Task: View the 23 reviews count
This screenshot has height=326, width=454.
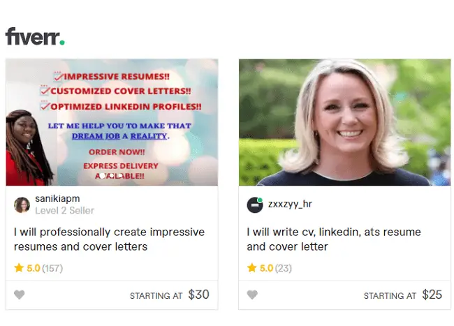Action: [284, 268]
